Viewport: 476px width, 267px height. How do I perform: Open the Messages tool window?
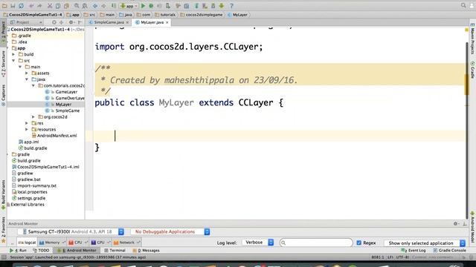coord(146,251)
